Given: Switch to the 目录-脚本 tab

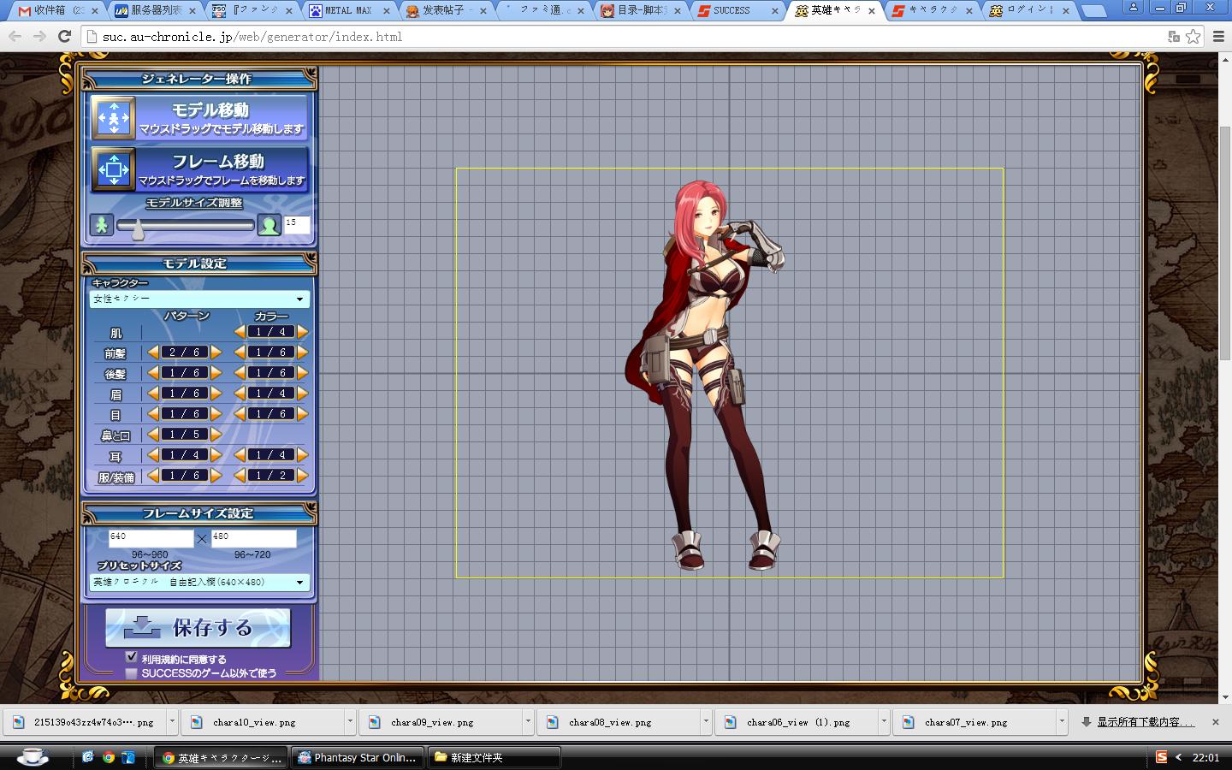Looking at the screenshot, I should tap(641, 10).
